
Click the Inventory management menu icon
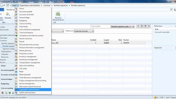[x=16, y=57]
